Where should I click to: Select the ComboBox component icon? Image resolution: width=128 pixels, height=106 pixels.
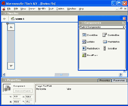click(104, 35)
